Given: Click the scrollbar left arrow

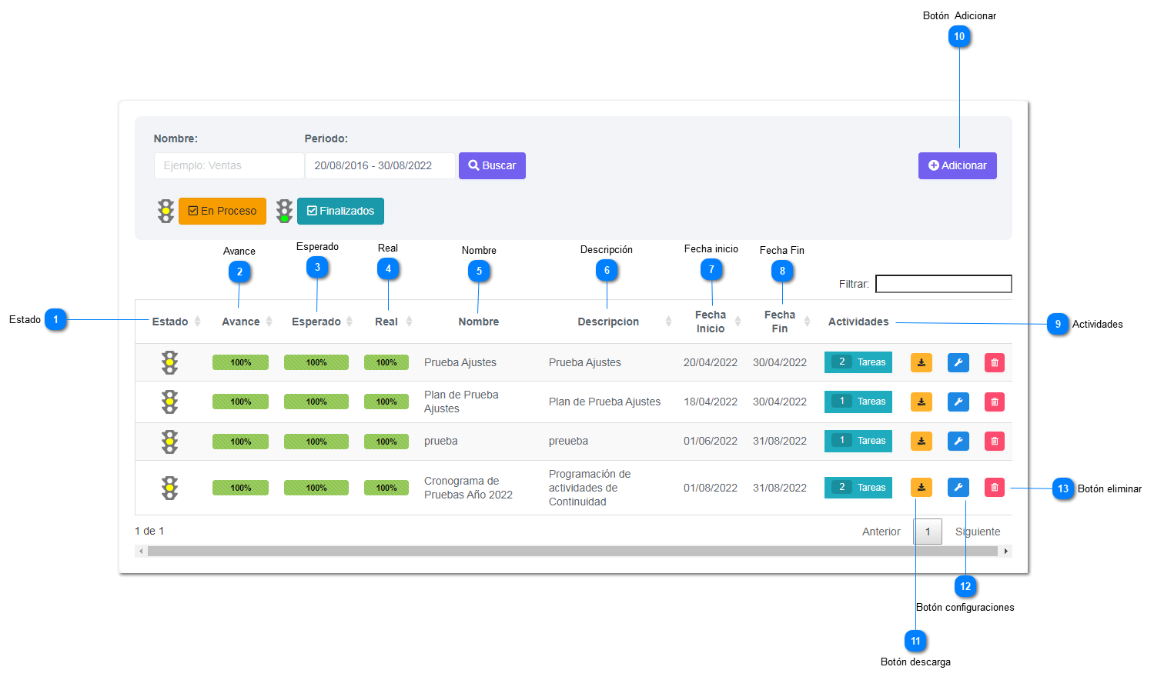Looking at the screenshot, I should (141, 551).
